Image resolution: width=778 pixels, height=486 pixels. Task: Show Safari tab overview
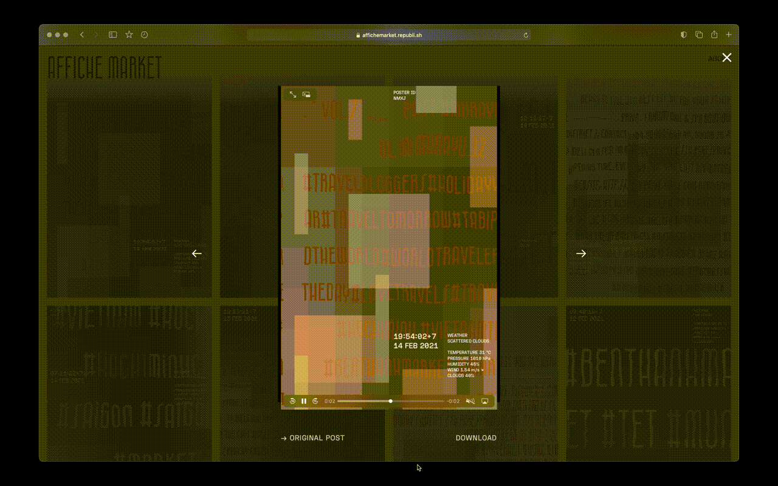pyautogui.click(x=699, y=35)
